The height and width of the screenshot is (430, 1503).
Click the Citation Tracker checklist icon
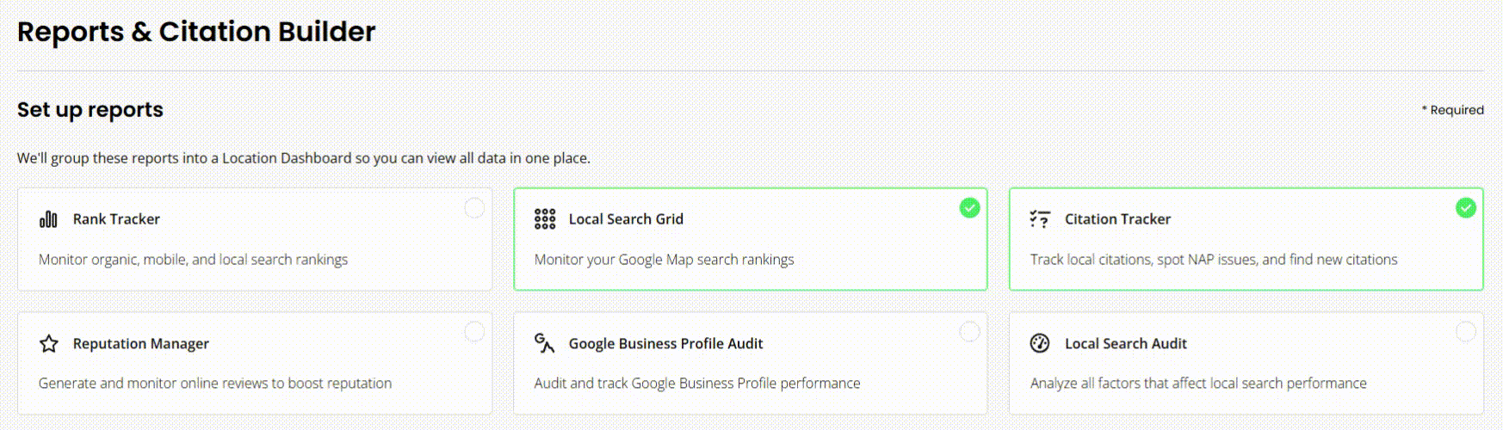click(x=1040, y=219)
